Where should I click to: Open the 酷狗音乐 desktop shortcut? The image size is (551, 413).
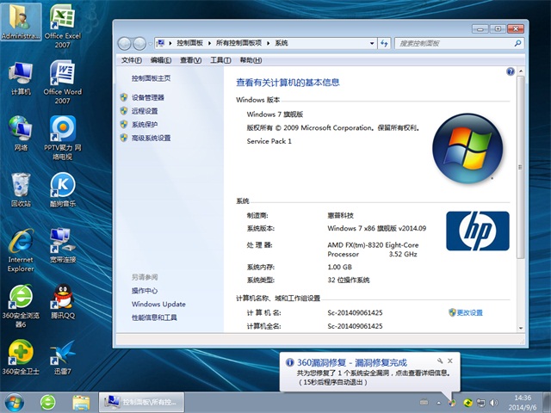(x=62, y=188)
